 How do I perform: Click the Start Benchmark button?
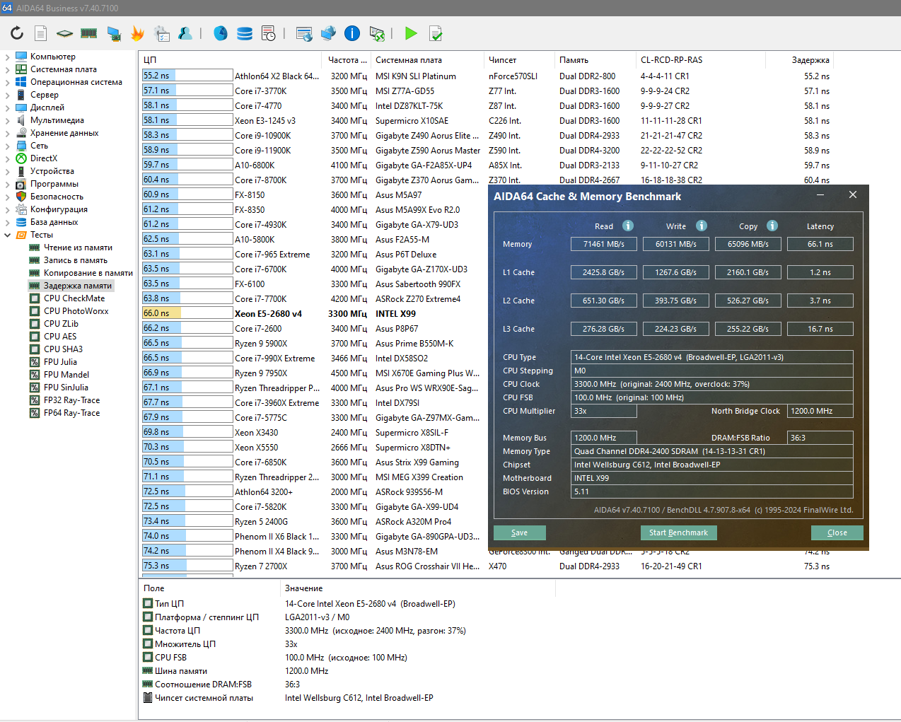(679, 532)
